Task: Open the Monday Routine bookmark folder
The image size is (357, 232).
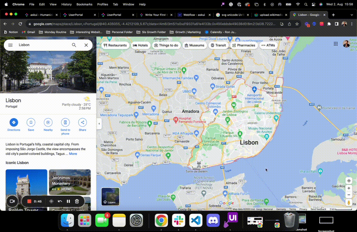Action: pyautogui.click(x=53, y=32)
